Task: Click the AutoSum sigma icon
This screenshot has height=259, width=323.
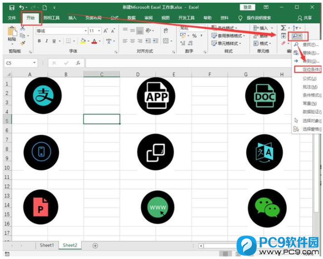Action: pyautogui.click(x=284, y=28)
